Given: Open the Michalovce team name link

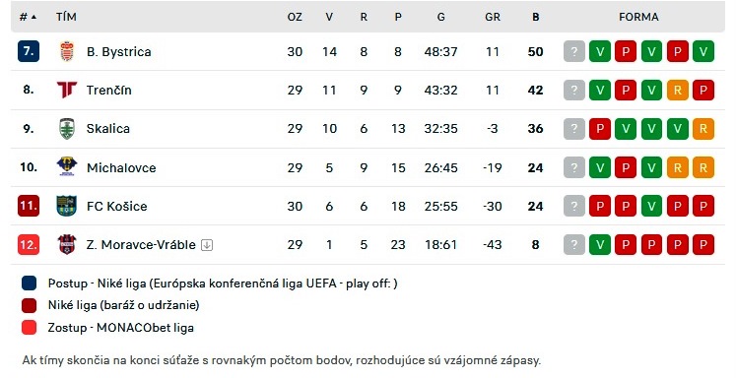Looking at the screenshot, I should tap(121, 167).
